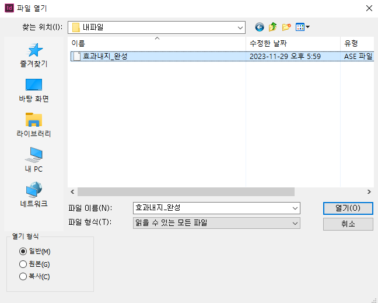Select 복사(C) open mode
This screenshot has height=303, width=378.
coord(34,277)
